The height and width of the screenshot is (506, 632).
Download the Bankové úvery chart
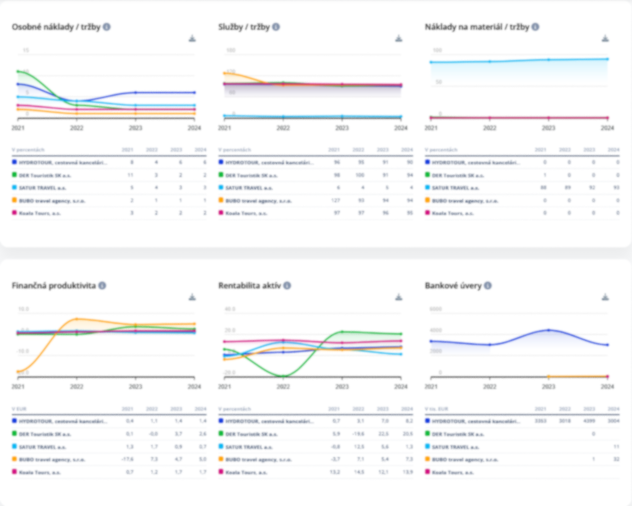(605, 297)
